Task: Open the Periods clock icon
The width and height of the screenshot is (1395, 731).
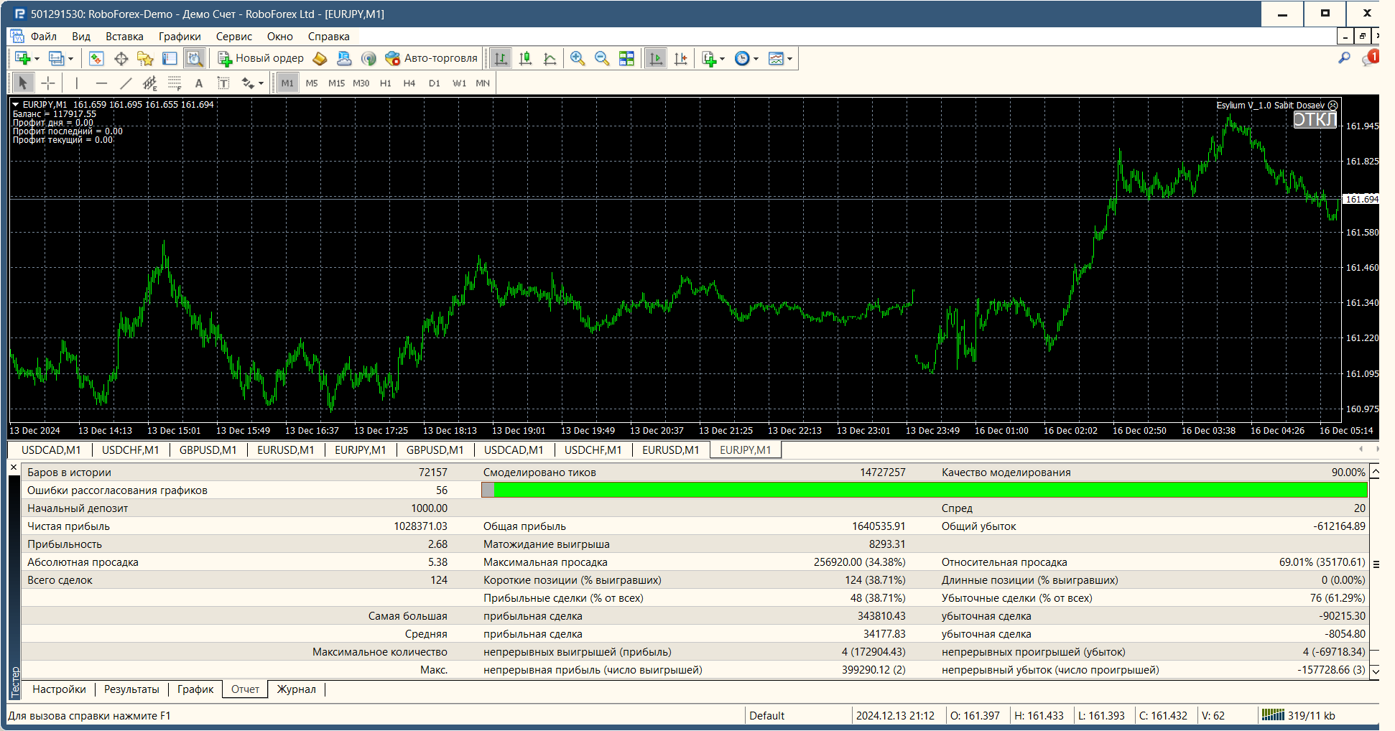Action: (x=743, y=59)
